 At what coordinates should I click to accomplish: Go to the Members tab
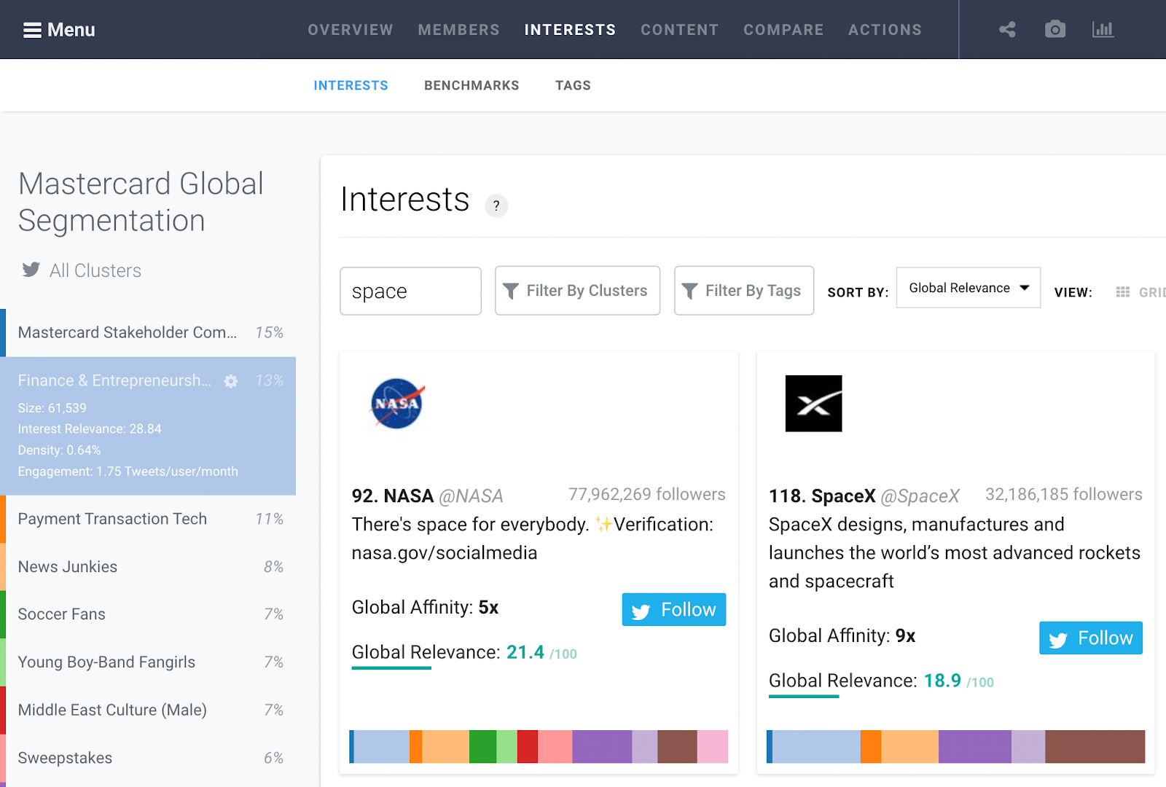459,30
